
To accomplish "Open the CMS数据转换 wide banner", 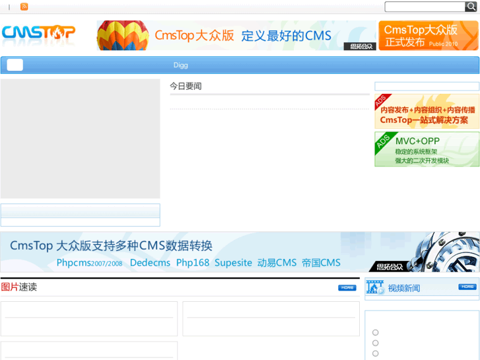I will point(240,252).
